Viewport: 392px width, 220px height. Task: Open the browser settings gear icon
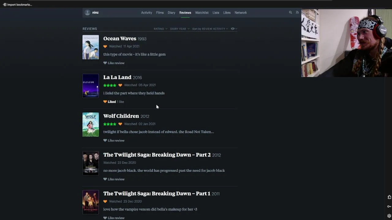[x=389, y=216]
